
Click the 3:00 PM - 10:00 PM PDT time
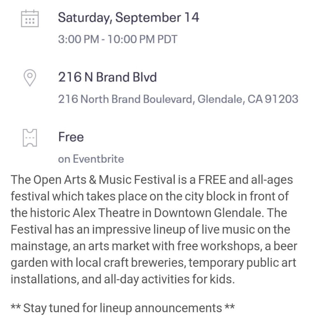click(x=118, y=39)
